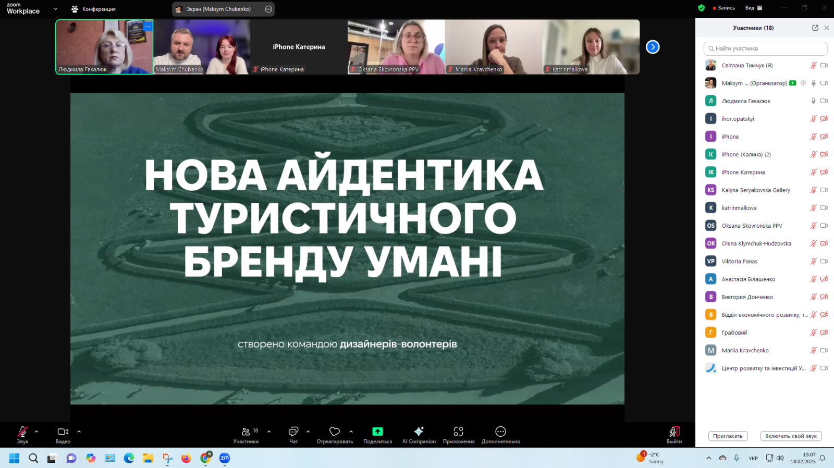Leave the meeting with Выйти button

click(x=674, y=435)
